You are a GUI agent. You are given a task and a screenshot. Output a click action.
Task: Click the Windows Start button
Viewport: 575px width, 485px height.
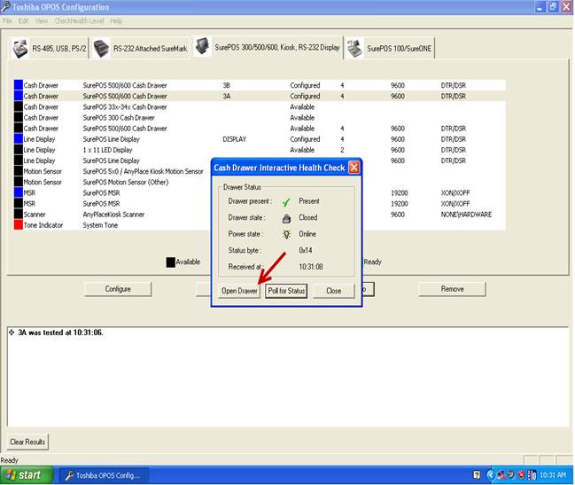pyautogui.click(x=25, y=475)
